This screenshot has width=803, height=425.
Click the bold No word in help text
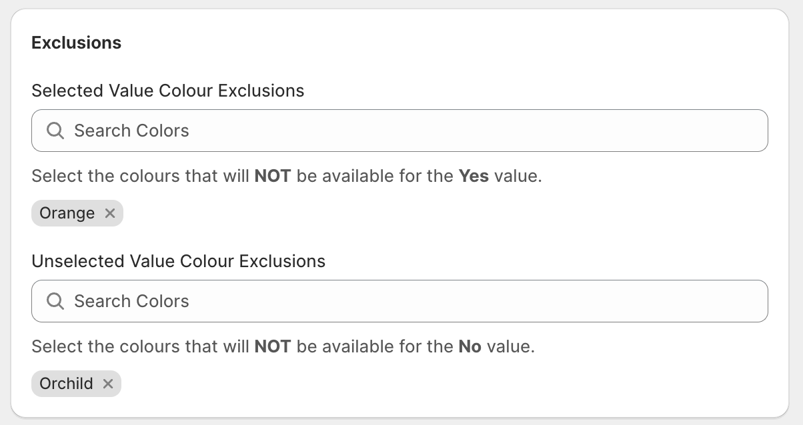coord(470,347)
